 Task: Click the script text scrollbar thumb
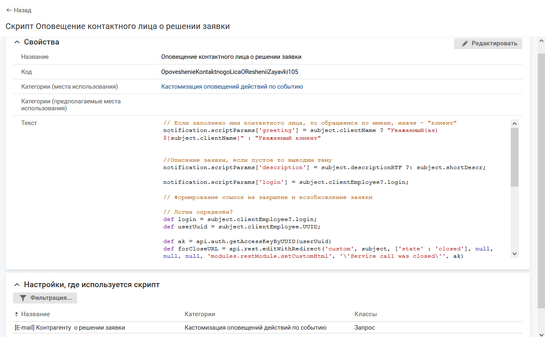coord(514,157)
